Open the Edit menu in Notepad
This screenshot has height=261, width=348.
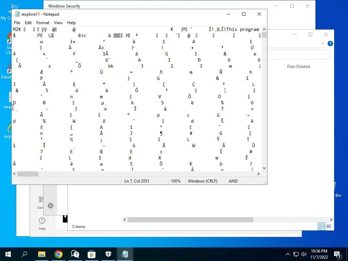[x=28, y=23]
